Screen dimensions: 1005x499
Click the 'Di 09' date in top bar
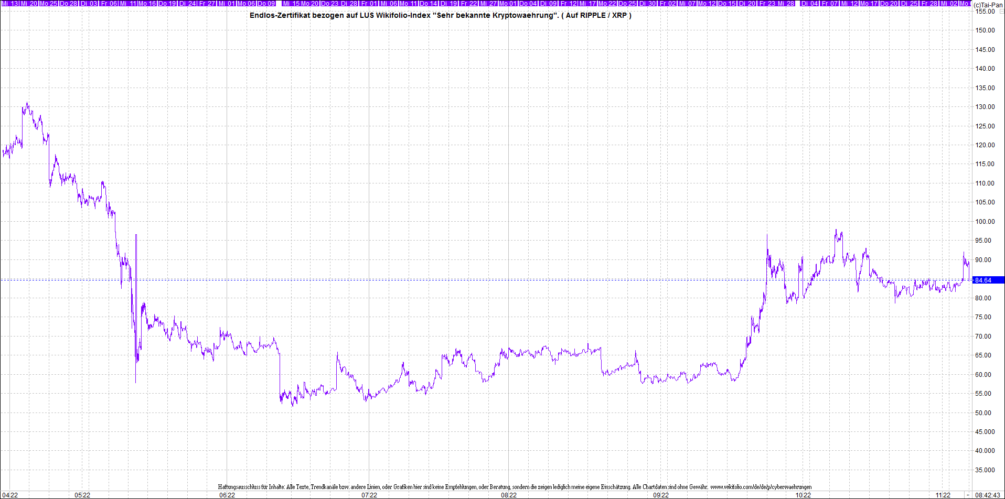click(548, 4)
